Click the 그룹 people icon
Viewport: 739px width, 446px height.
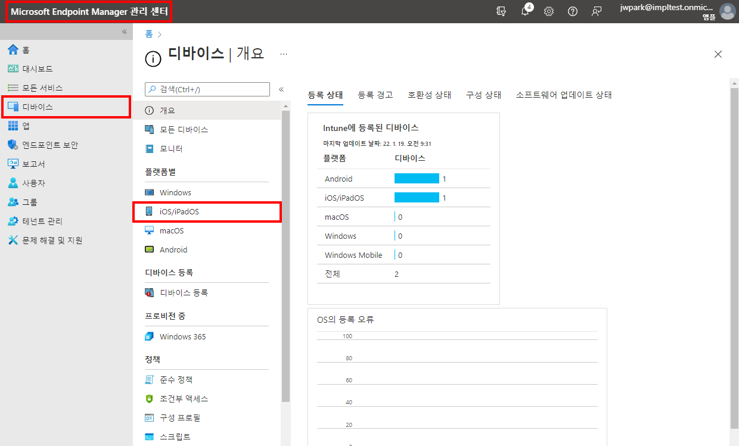tap(13, 202)
